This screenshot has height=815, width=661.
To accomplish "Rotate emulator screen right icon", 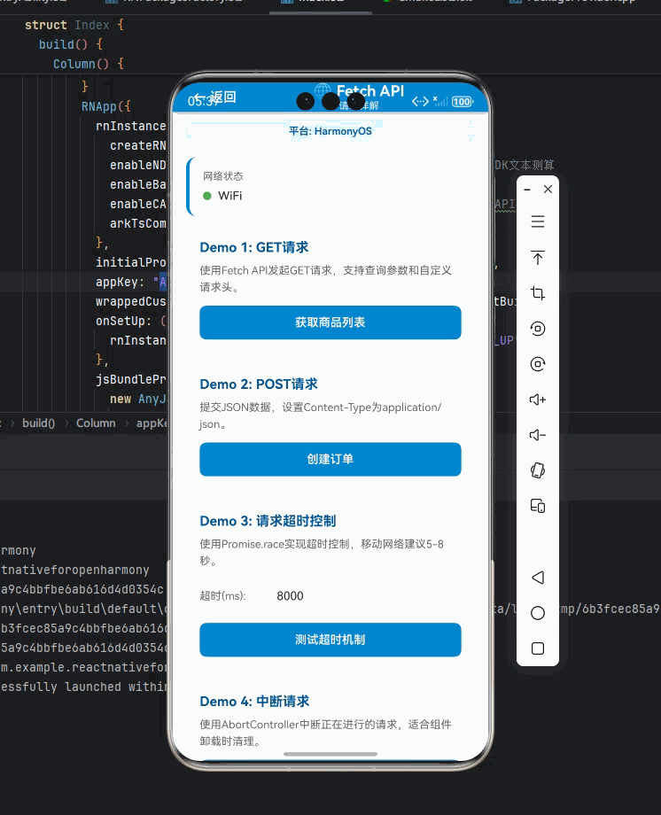I will (538, 364).
